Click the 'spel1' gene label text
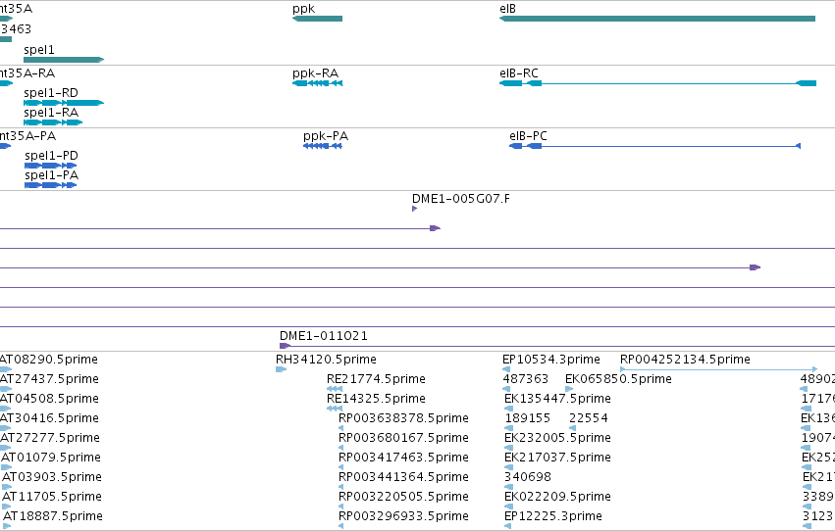 click(39, 49)
